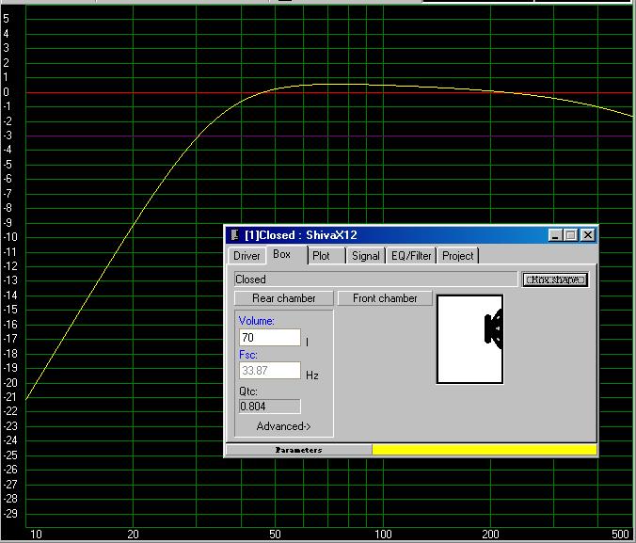Image resolution: width=636 pixels, height=543 pixels.
Task: Click the Fsc field showing 33.87
Action: point(270,371)
